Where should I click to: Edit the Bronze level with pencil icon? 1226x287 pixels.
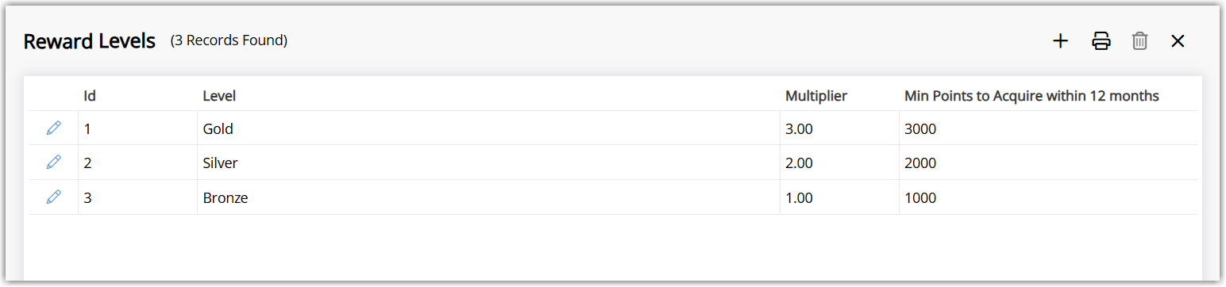53,197
